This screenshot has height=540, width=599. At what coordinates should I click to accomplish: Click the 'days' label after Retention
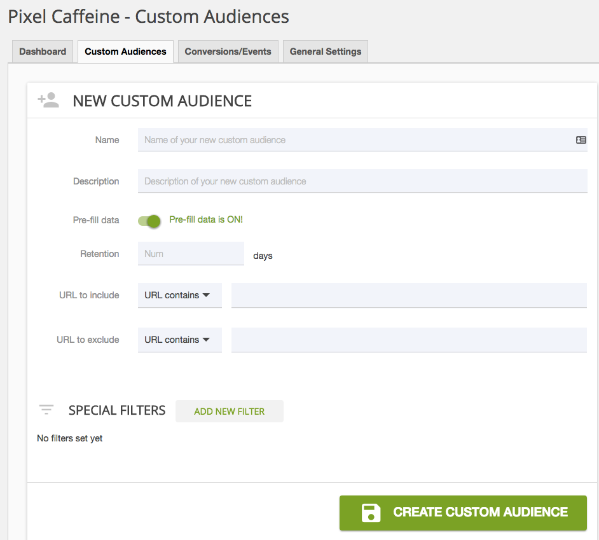point(263,256)
